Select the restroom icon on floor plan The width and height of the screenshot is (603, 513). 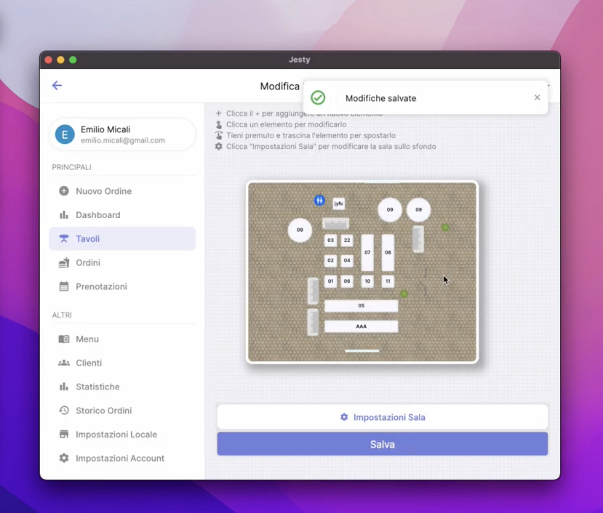pyautogui.click(x=319, y=200)
